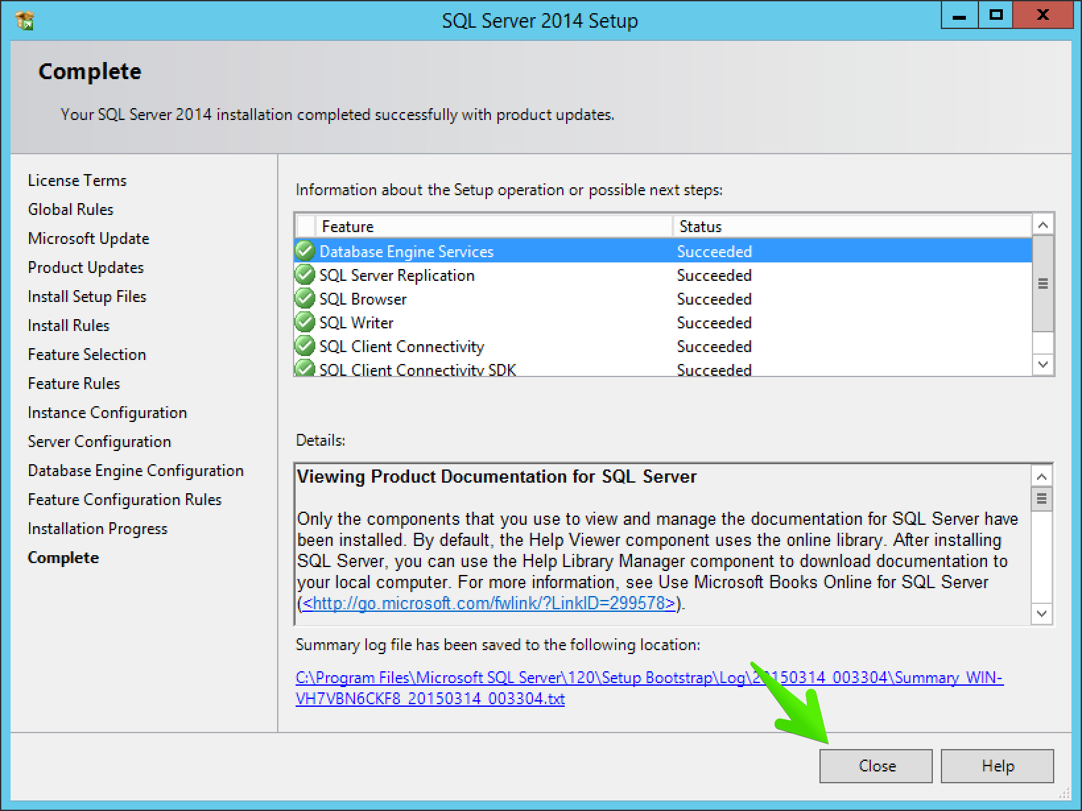Click Succeeded status for SQL Server Replication
The height and width of the screenshot is (811, 1082).
click(x=715, y=275)
